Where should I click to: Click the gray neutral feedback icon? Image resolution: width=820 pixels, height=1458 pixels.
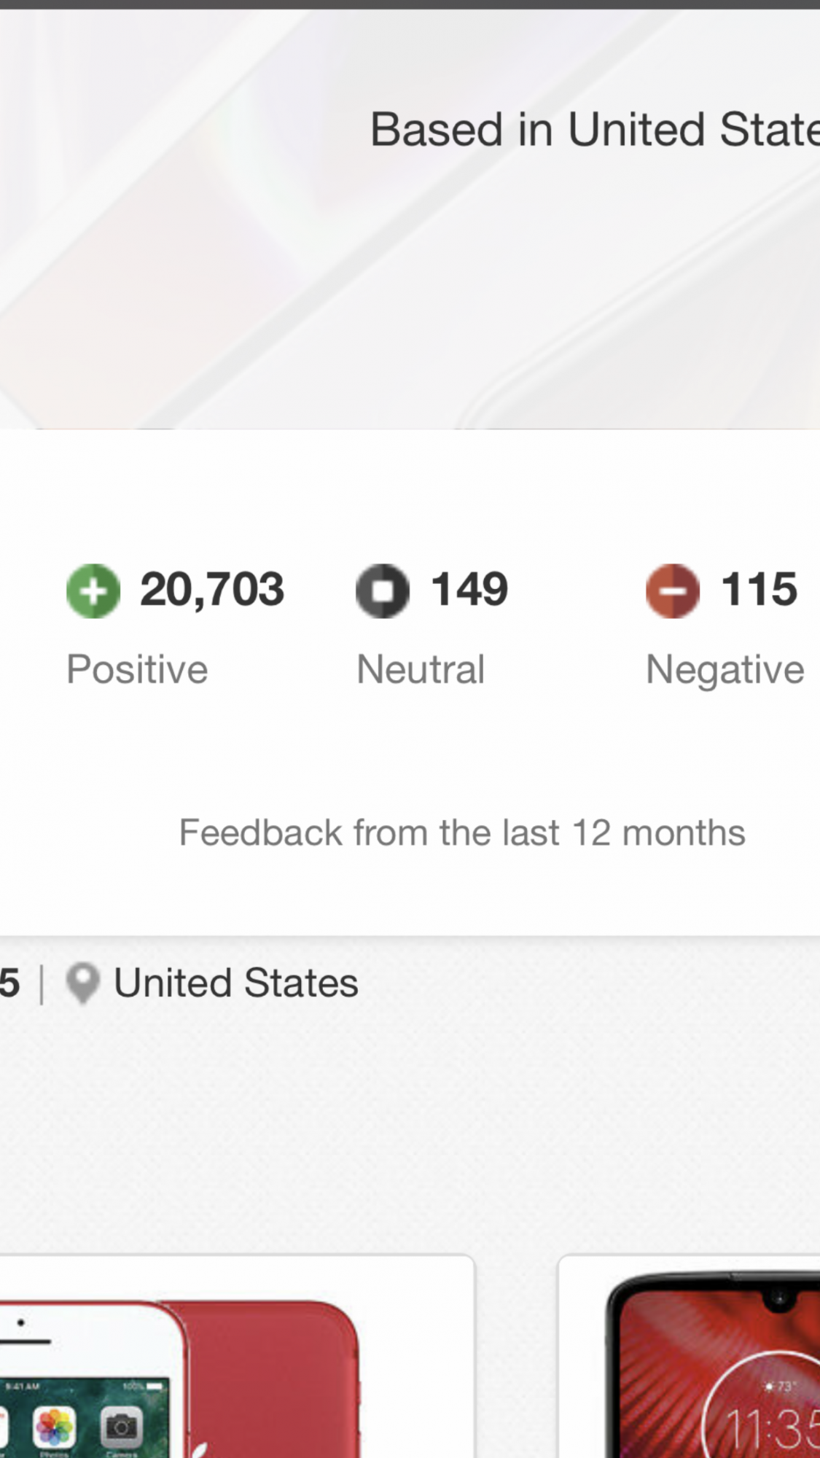(x=383, y=590)
